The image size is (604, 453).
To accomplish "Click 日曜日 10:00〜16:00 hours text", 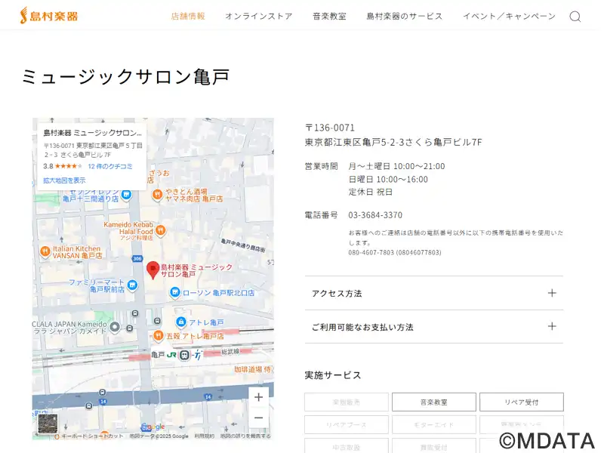I will [x=388, y=179].
